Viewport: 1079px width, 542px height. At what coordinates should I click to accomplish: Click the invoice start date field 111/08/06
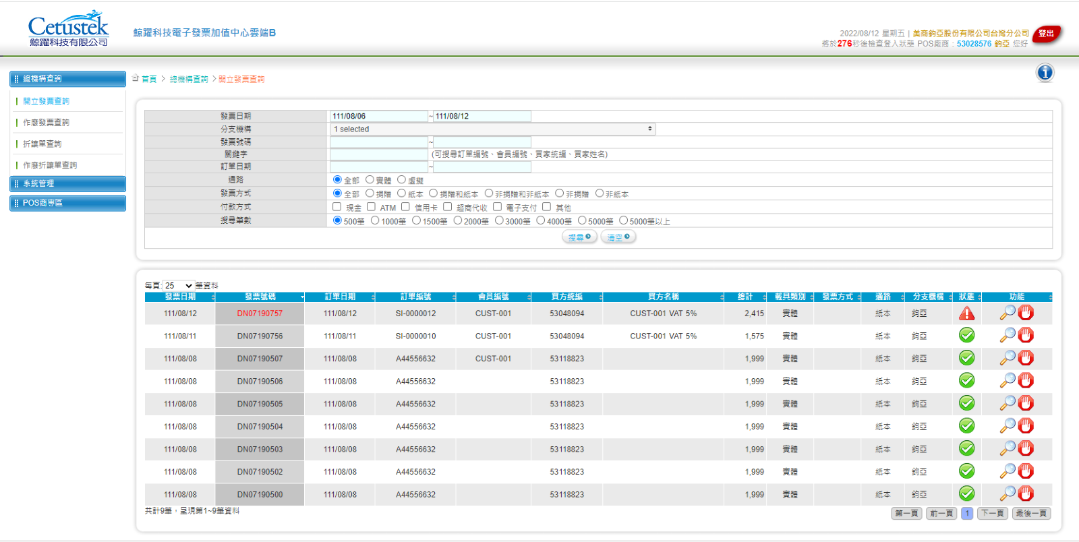pos(379,116)
